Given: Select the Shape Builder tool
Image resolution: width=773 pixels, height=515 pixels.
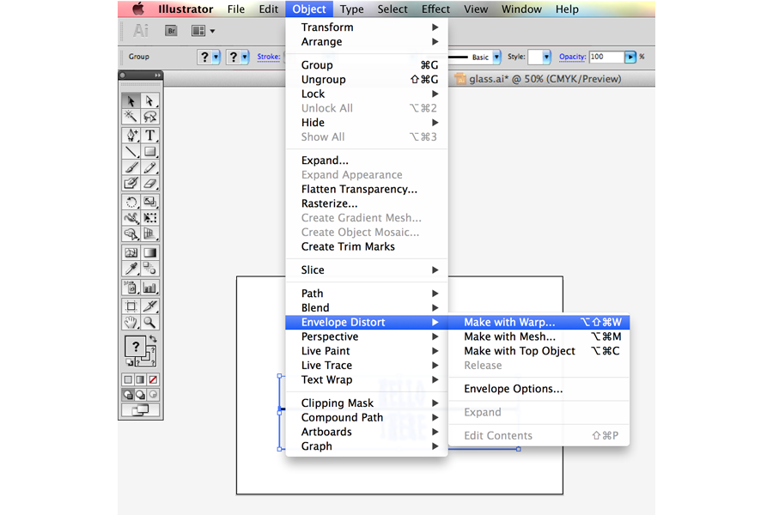Looking at the screenshot, I should pyautogui.click(x=131, y=233).
